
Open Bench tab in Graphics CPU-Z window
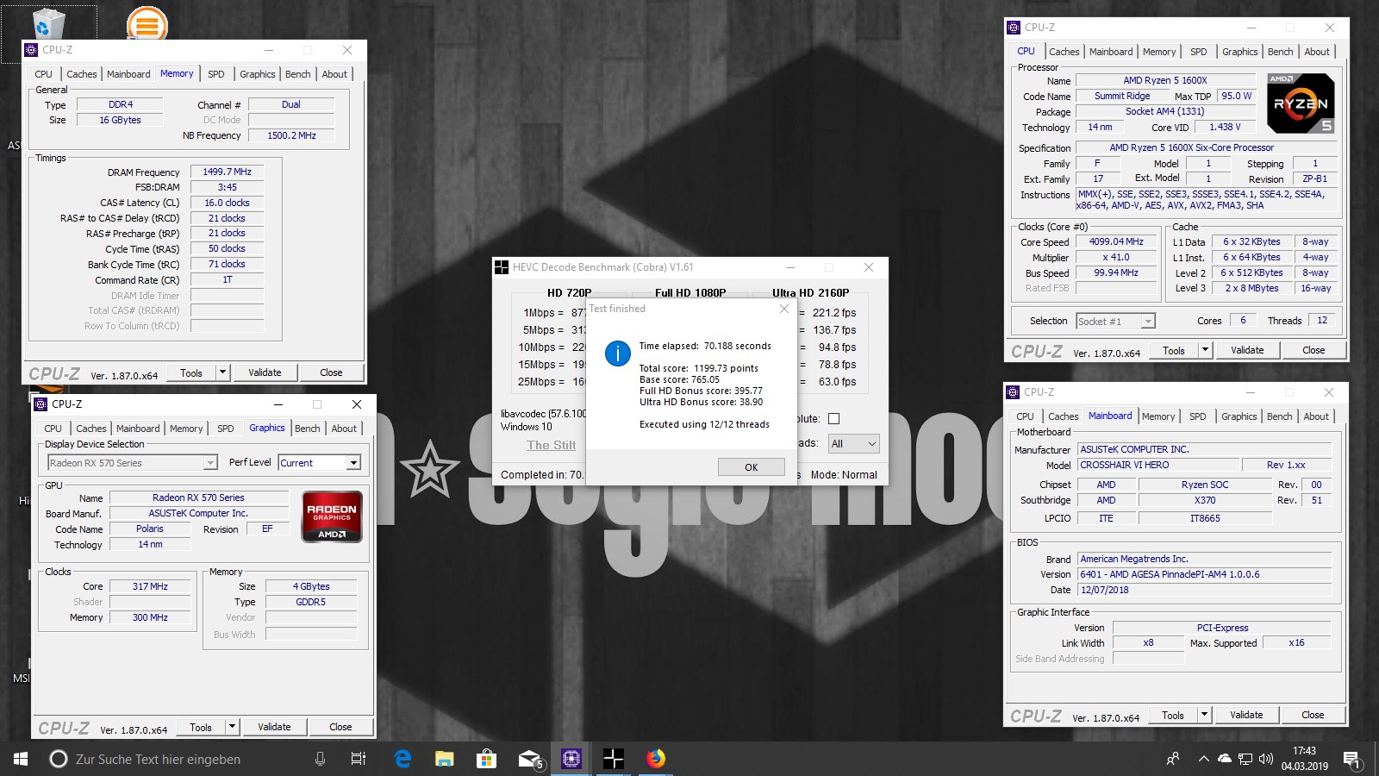[x=307, y=429]
